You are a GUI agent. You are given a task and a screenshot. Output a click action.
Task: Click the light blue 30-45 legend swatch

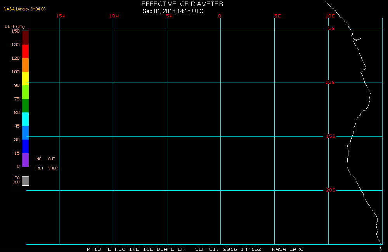tap(26, 133)
